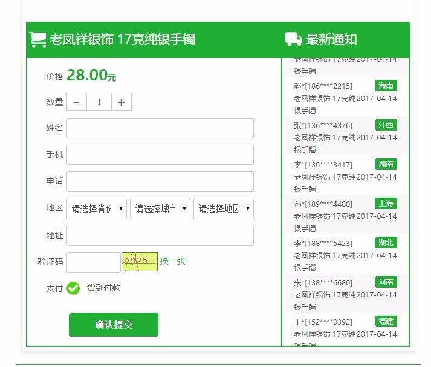This screenshot has width=431, height=367.
Task: Click the 最新通知 header title
Action: 331,39
